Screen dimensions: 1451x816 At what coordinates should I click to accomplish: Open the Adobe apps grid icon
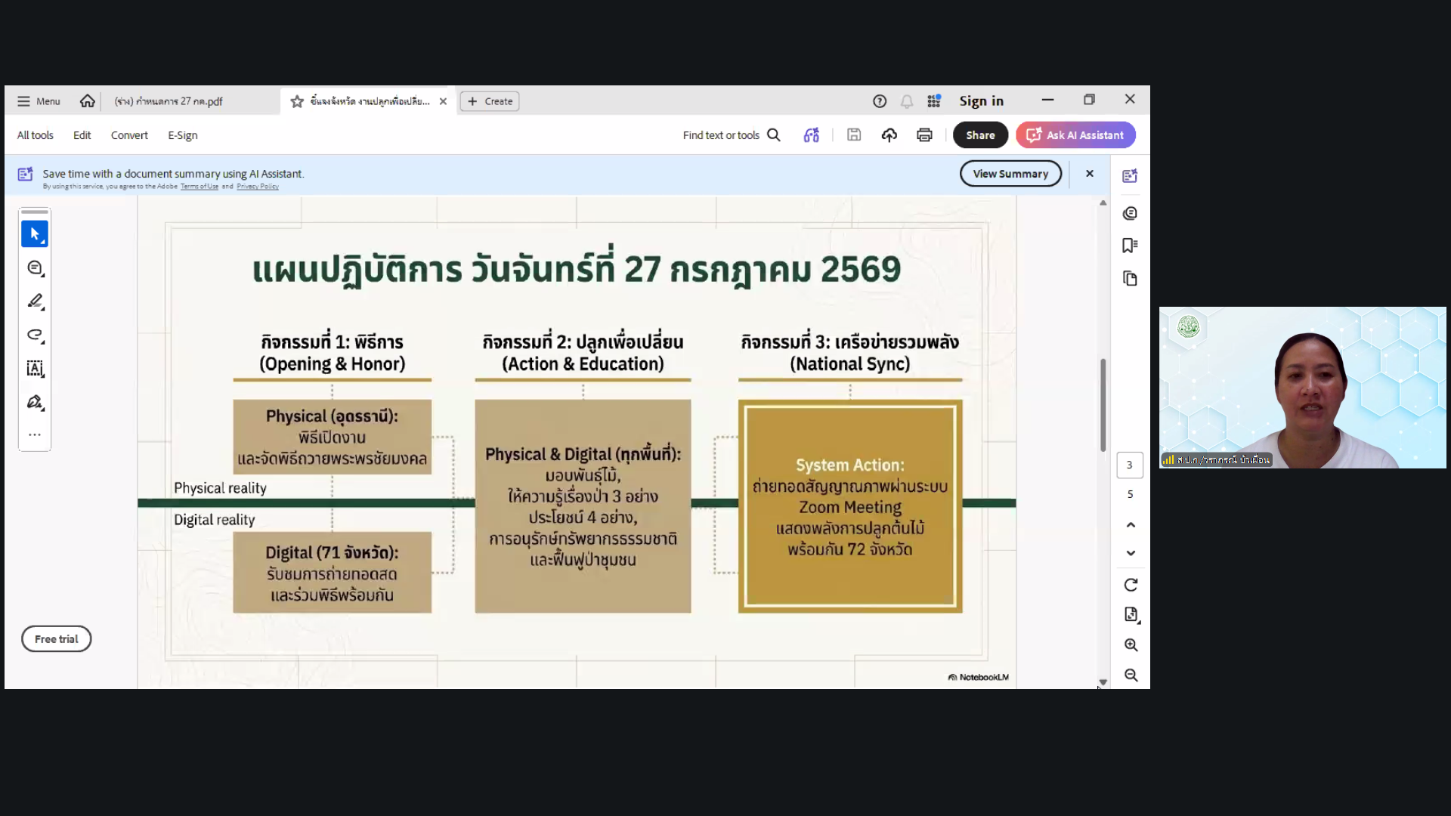pyautogui.click(x=934, y=101)
